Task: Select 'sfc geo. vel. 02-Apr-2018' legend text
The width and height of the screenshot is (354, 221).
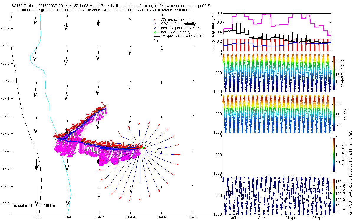Action: (182, 36)
